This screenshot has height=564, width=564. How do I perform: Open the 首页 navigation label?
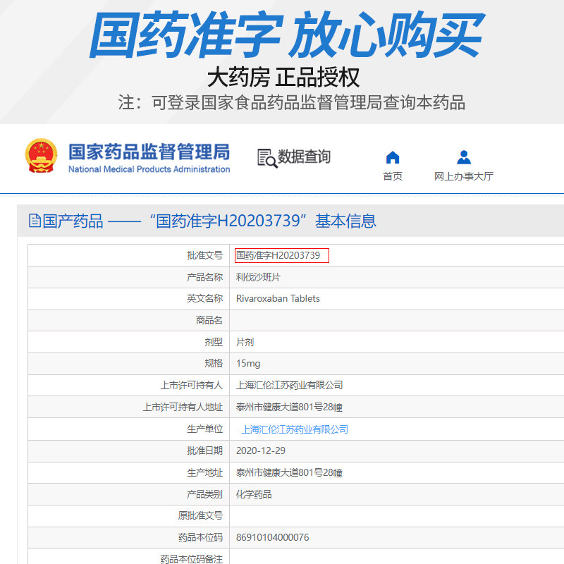[x=393, y=176]
